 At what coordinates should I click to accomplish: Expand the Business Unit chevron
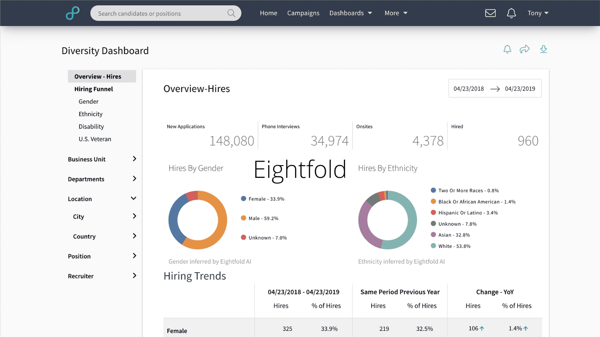pos(134,159)
